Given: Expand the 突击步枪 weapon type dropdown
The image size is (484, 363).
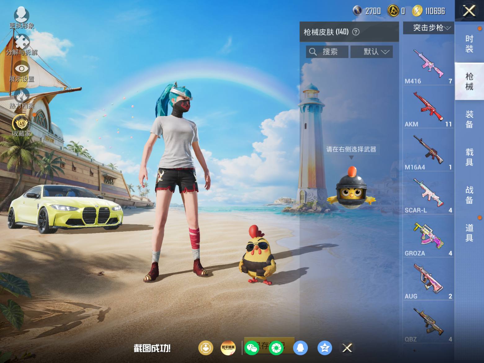Looking at the screenshot, I should coord(429,28).
